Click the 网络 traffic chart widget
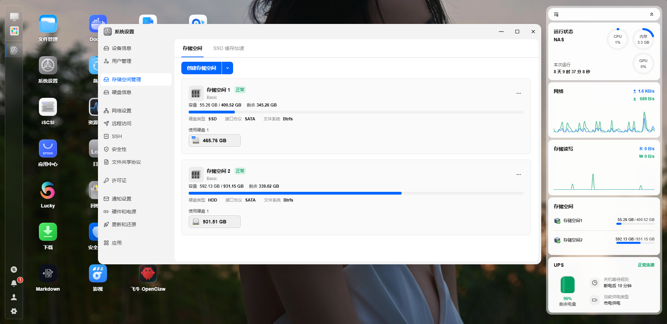Screen dimensions: 667x324 pos(604,110)
